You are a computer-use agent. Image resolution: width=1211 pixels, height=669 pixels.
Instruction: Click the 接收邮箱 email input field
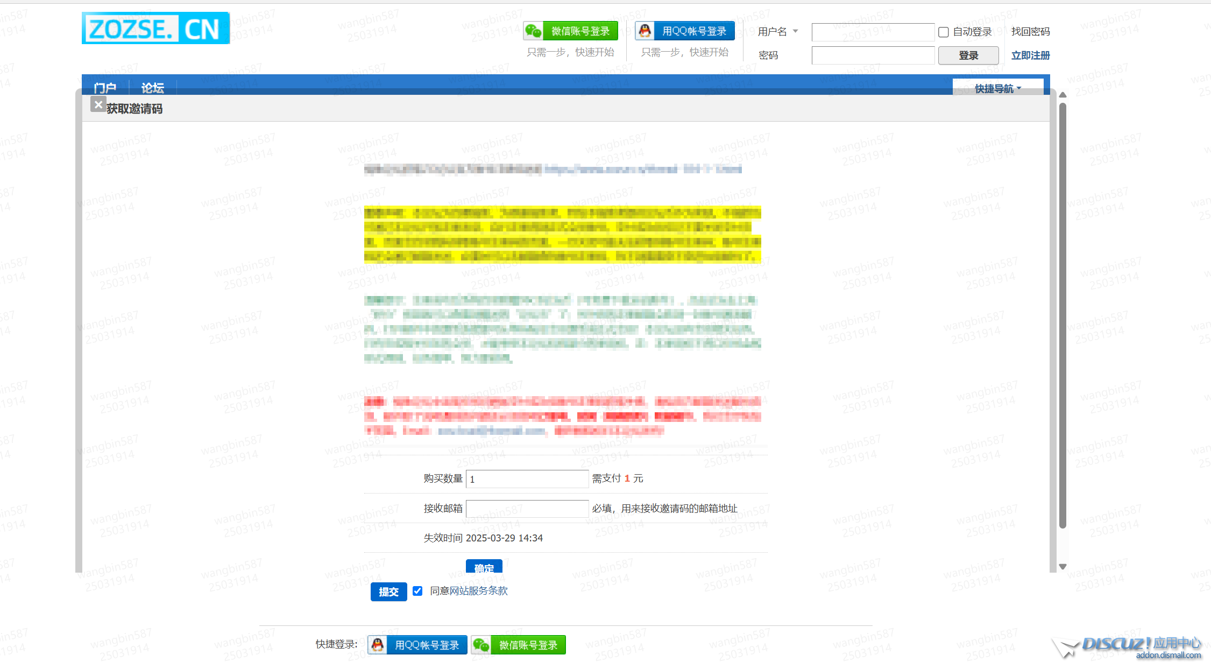(x=527, y=509)
